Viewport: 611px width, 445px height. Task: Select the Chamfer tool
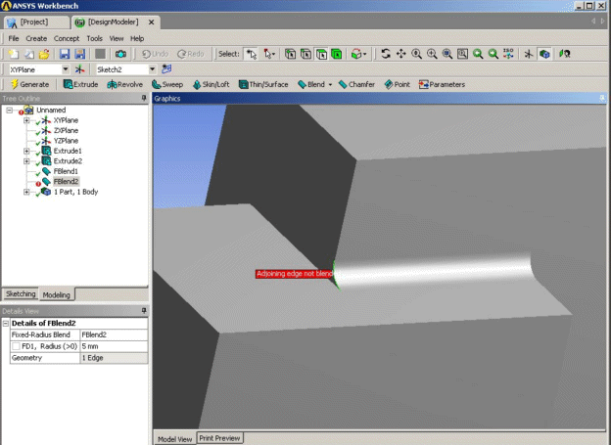[356, 85]
